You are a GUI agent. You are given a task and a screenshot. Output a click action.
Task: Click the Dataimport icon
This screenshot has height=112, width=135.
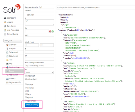point(7,52)
